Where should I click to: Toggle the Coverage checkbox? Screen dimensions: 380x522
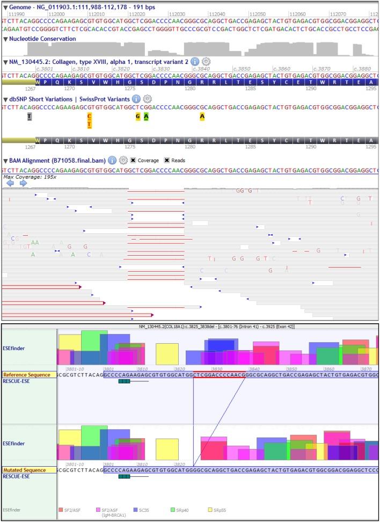133,161
